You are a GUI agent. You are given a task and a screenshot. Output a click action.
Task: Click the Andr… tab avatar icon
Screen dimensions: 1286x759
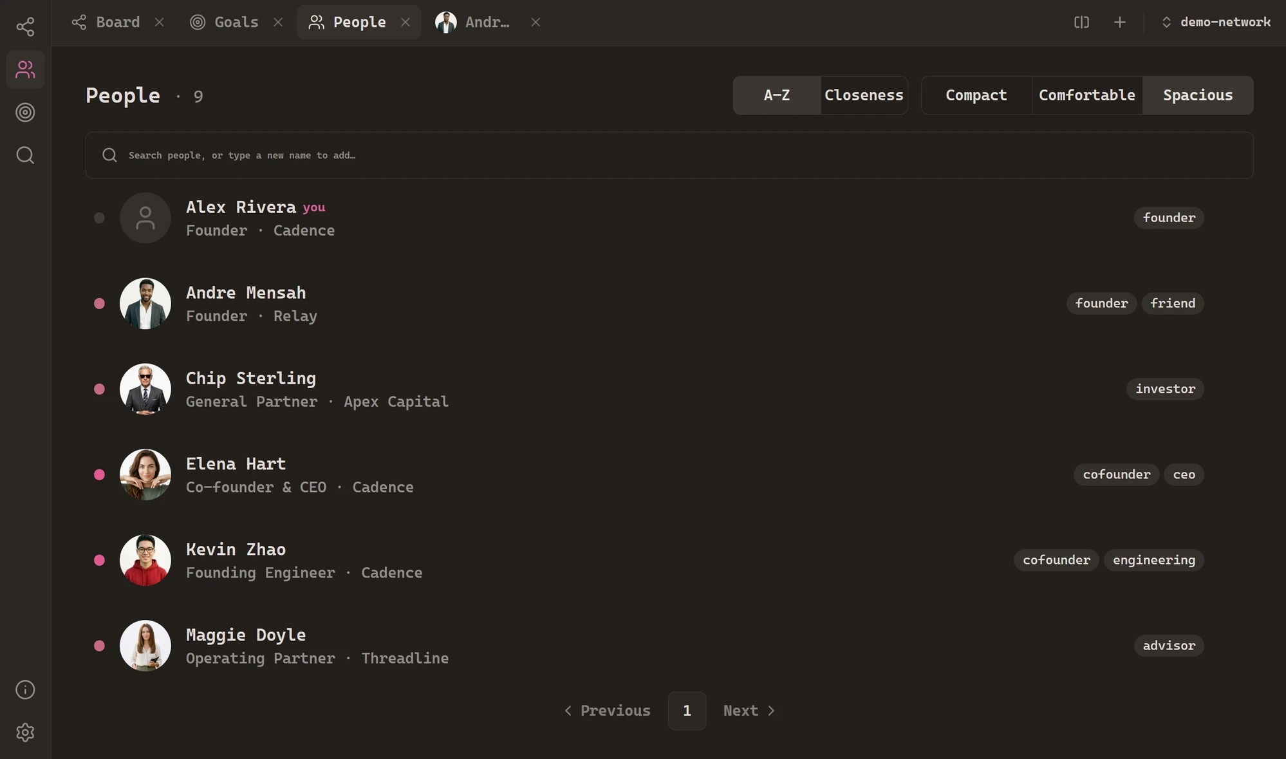446,23
